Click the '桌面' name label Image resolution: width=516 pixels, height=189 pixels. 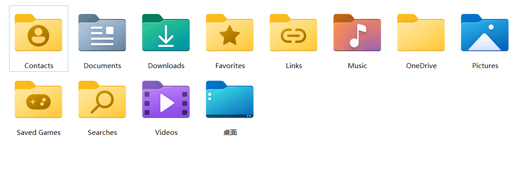[x=230, y=133]
